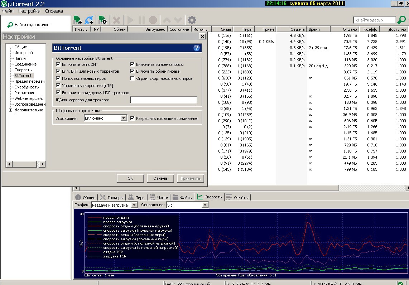The image size is (409, 285).
Task: Click the Stop torrent icon
Action: pos(153,20)
